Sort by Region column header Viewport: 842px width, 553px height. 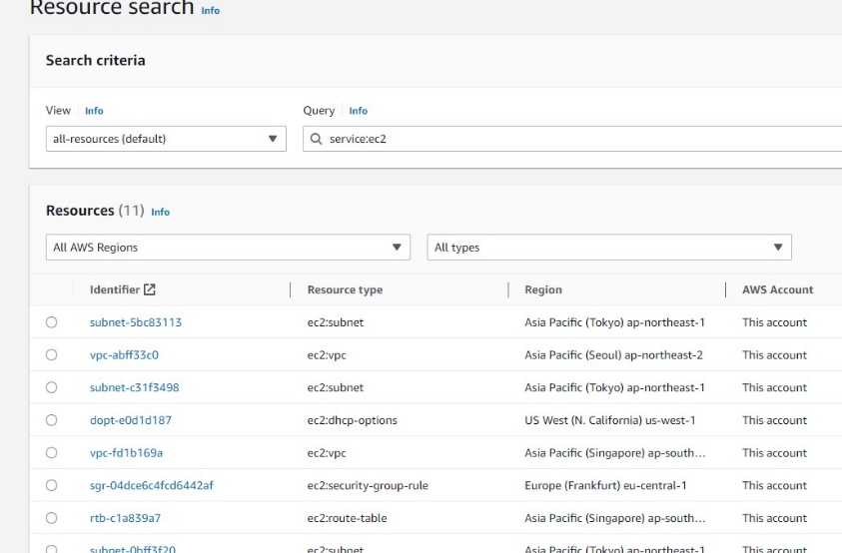pos(543,290)
